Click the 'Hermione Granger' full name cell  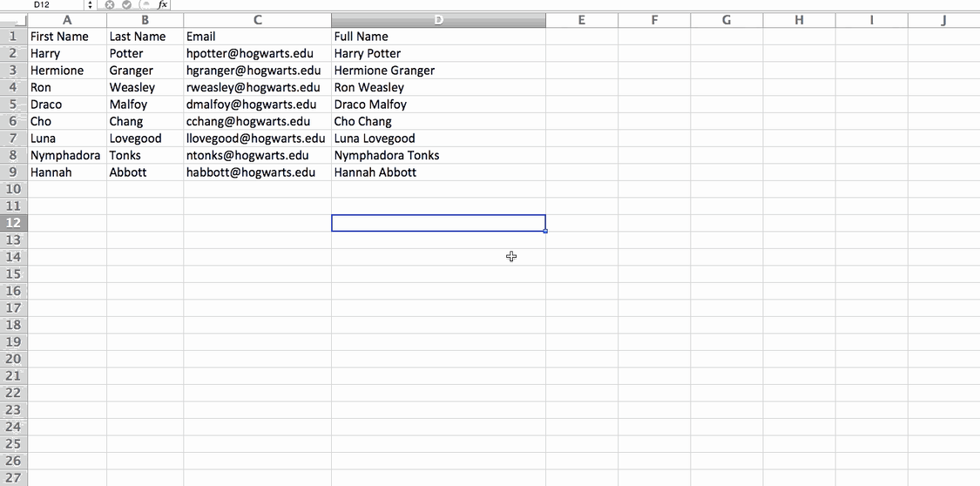pos(439,70)
